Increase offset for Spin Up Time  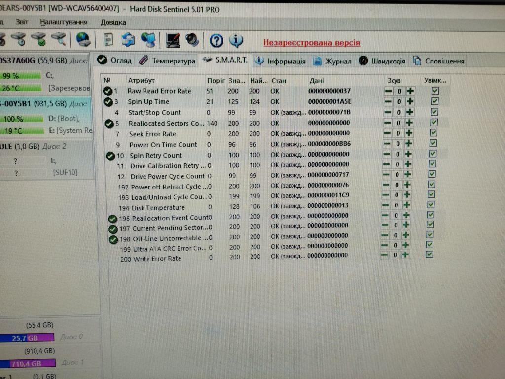(410, 101)
